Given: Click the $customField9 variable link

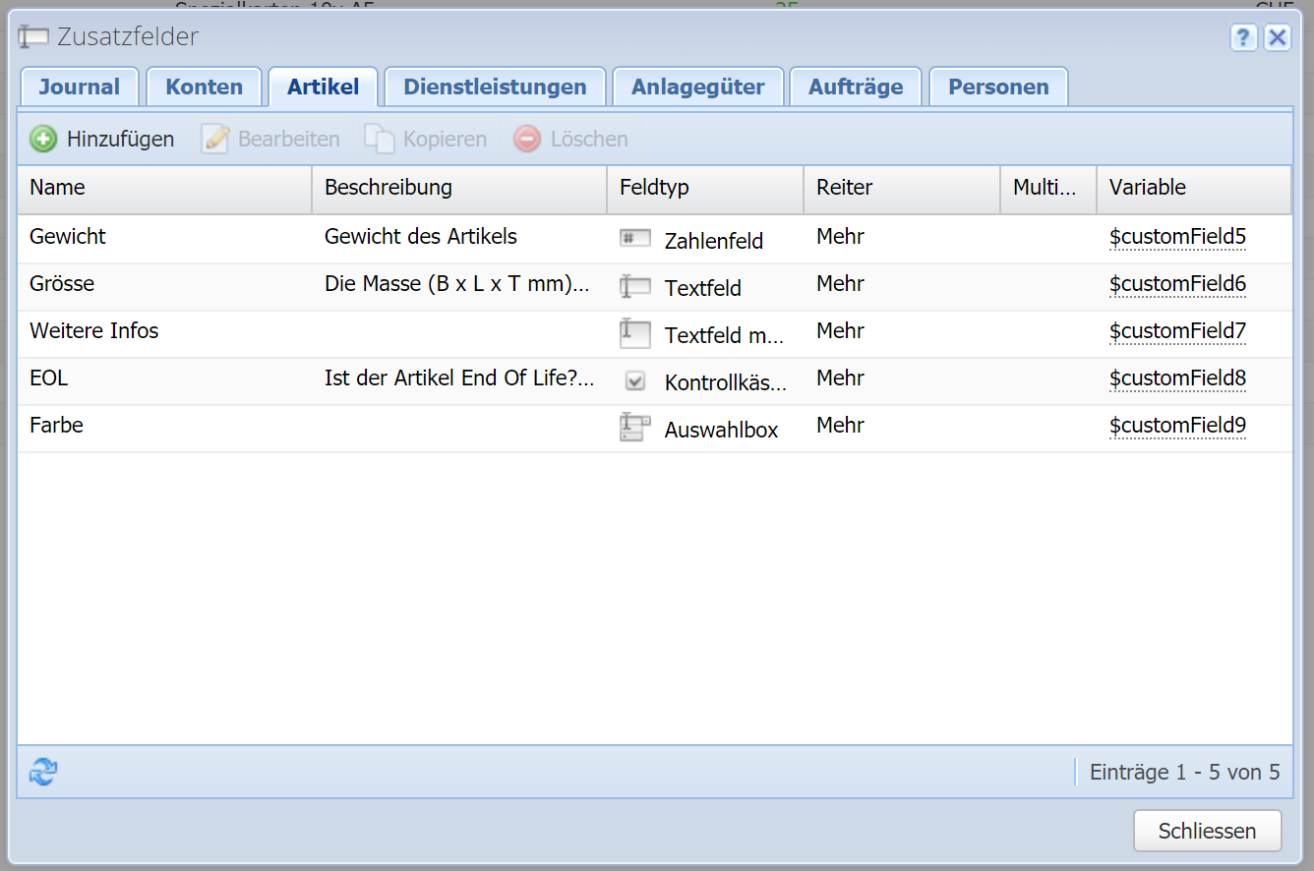Looking at the screenshot, I should point(1177,426).
